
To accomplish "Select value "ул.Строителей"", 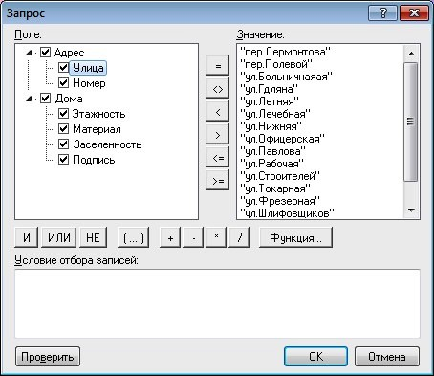I will pyautogui.click(x=280, y=176).
